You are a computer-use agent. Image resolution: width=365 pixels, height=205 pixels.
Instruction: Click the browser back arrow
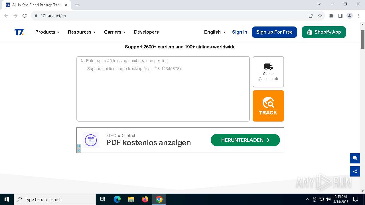pos(6,16)
